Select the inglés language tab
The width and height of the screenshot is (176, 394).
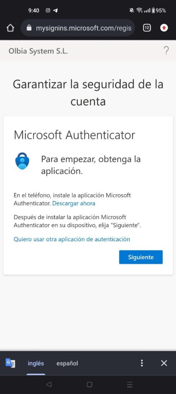(36, 363)
